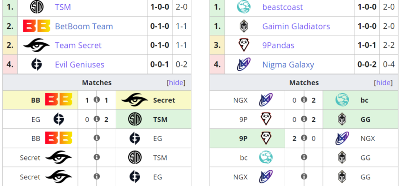The height and width of the screenshot is (186, 406).
Task: Open the TSM team link
Action: coord(63,7)
